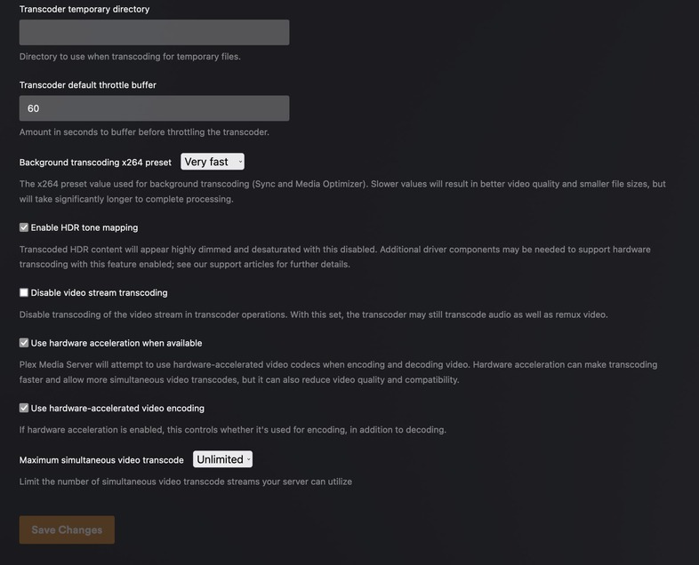
Task: Click the 'Use hardware acceleration when available' label text
Action: [x=116, y=343]
